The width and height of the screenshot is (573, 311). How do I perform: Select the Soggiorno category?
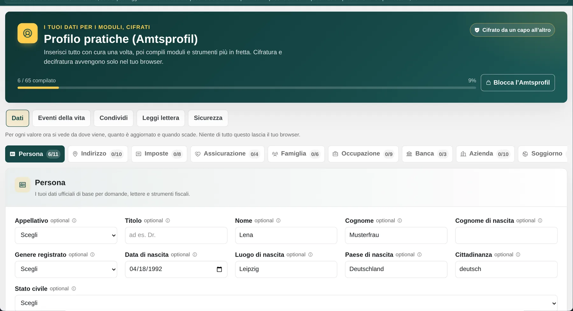coord(543,154)
